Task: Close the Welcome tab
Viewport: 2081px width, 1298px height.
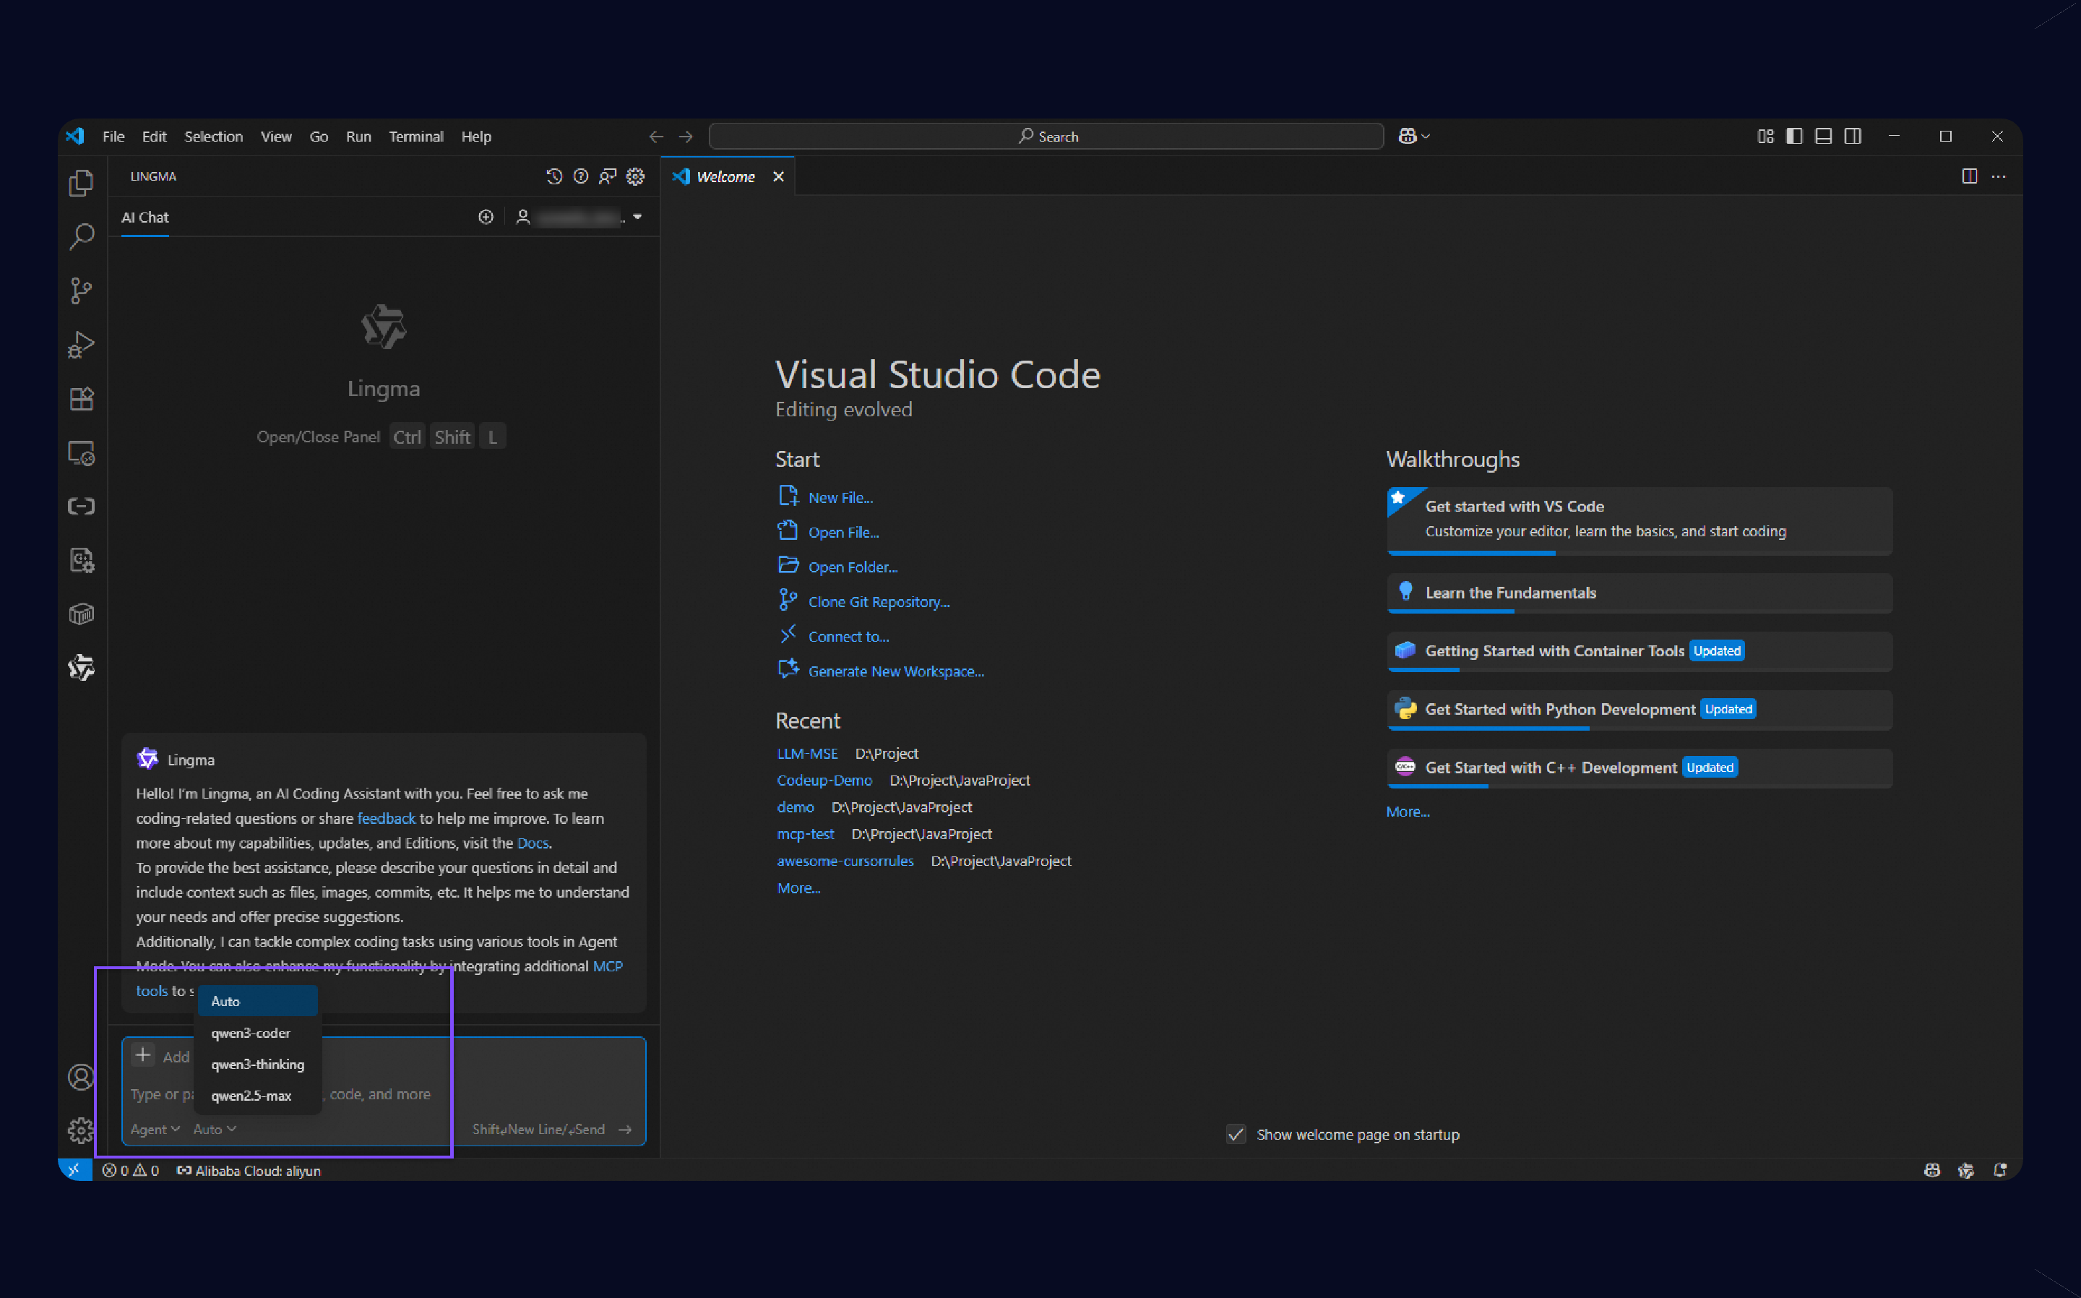Action: coord(778,176)
